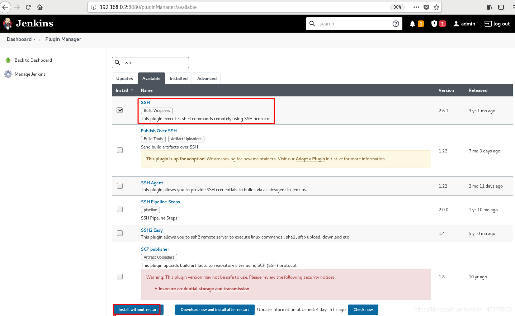The height and width of the screenshot is (316, 515).
Task: Open Insecure credential storage and transmission notice
Action: [204, 289]
